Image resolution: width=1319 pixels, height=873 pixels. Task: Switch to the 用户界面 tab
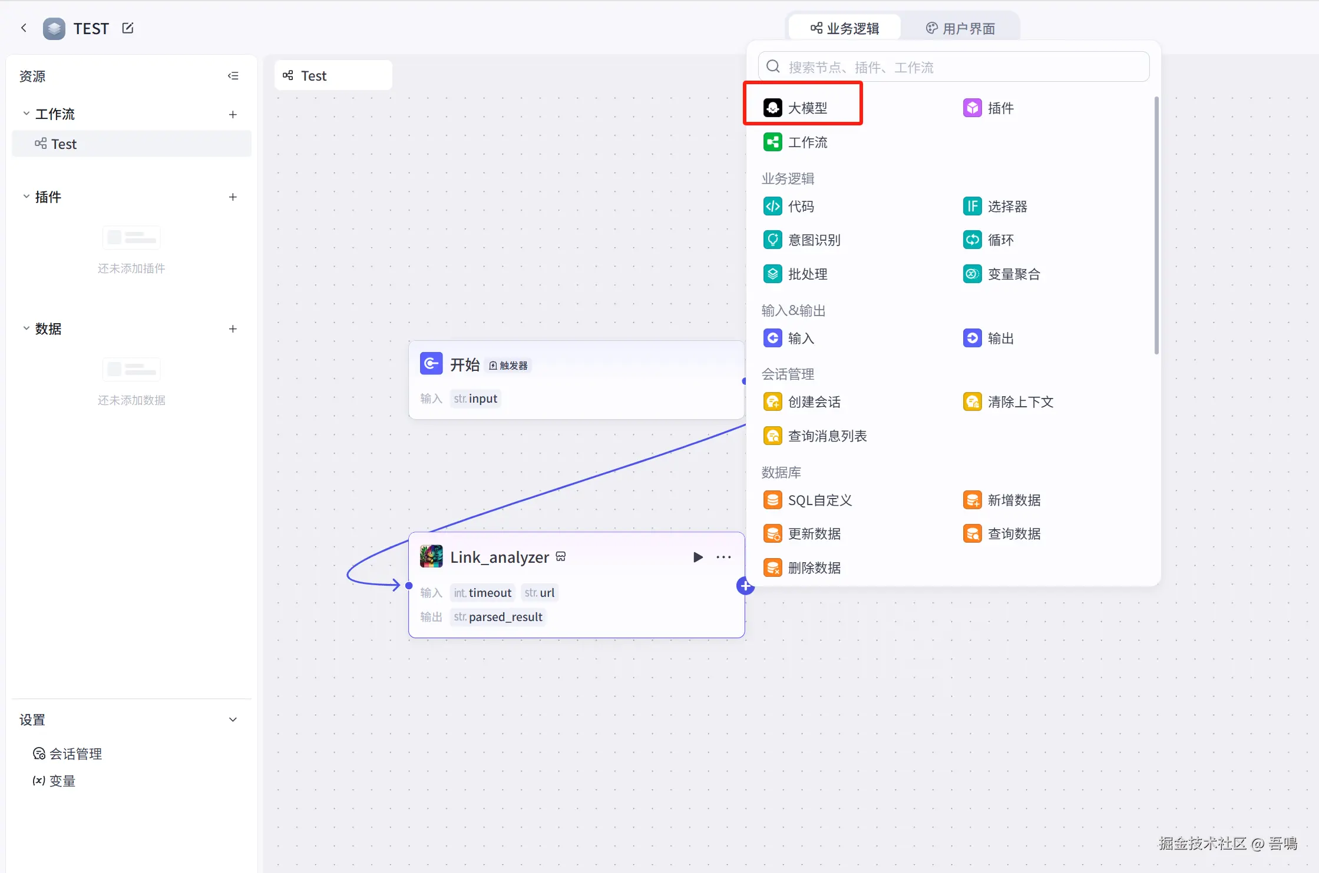pos(960,28)
